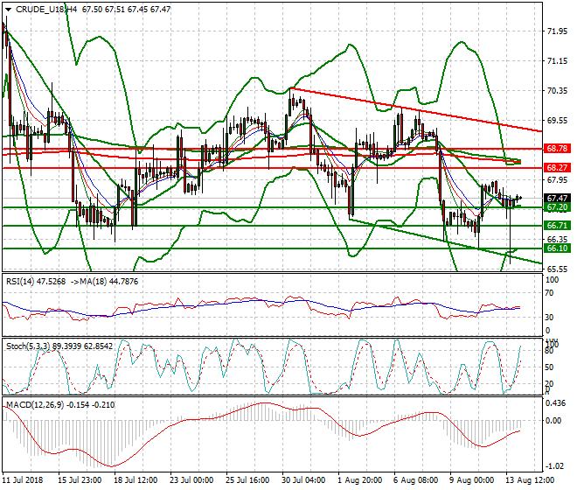Screen dimensions: 577x490
Task: Select the red 68.27 level price label
Action: pos(557,168)
